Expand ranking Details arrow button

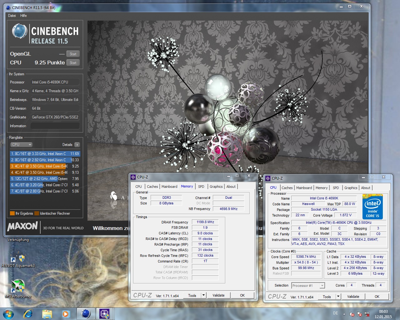tap(77, 145)
